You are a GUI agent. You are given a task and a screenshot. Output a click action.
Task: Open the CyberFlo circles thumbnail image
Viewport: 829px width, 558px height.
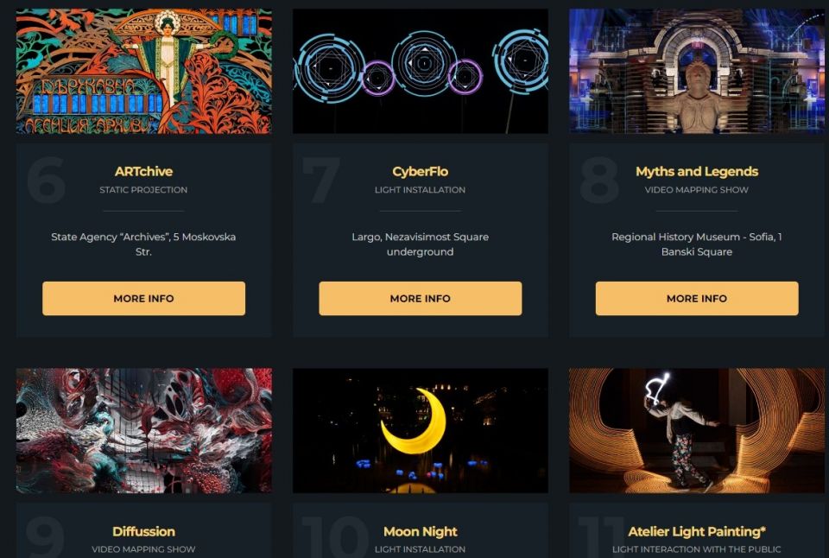pyautogui.click(x=421, y=71)
